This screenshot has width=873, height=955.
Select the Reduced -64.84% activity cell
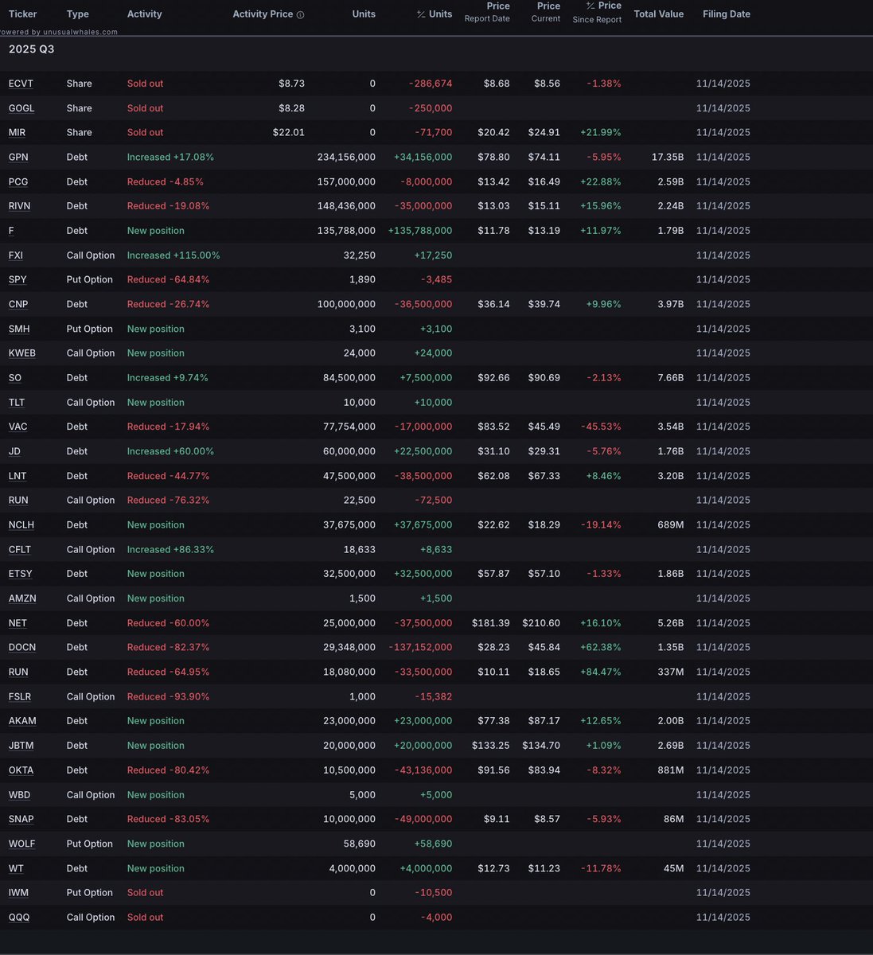[169, 280]
